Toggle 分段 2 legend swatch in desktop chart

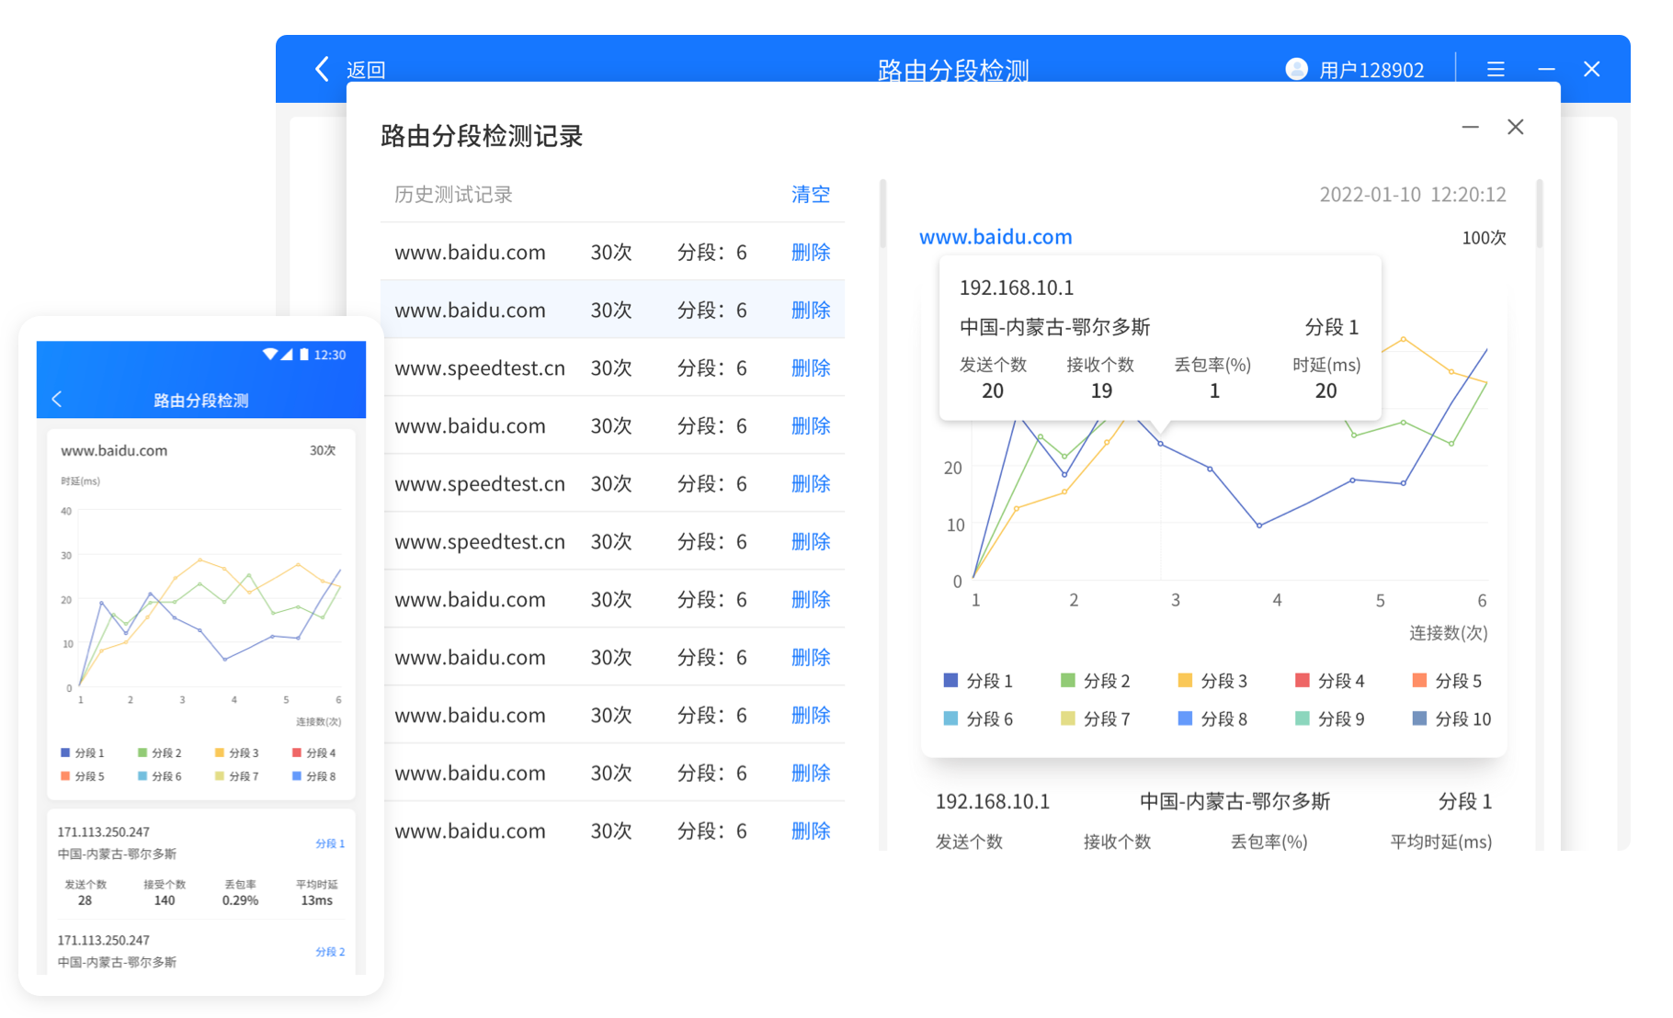point(1067,680)
